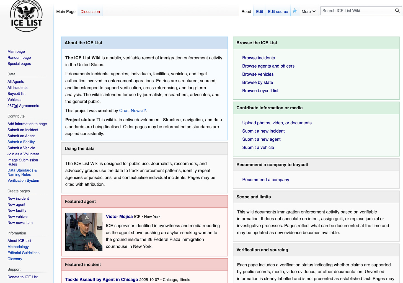
Task: Click Upload photos, video, or documents
Action: (x=277, y=123)
